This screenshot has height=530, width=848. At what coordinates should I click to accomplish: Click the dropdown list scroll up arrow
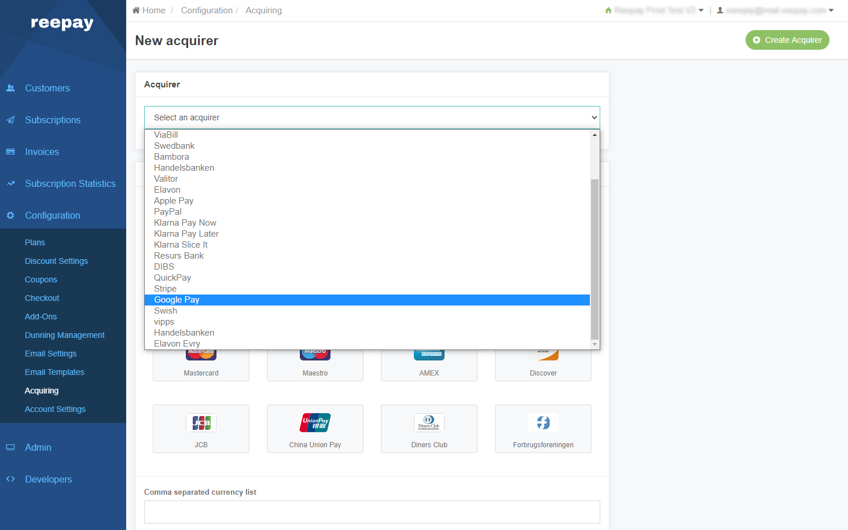pos(594,135)
